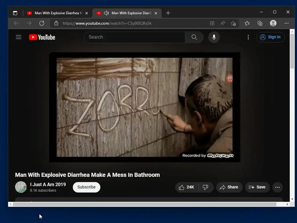Image resolution: width=297 pixels, height=223 pixels.
Task: Open YouTube settings three-dot menu
Action: pyautogui.click(x=248, y=37)
